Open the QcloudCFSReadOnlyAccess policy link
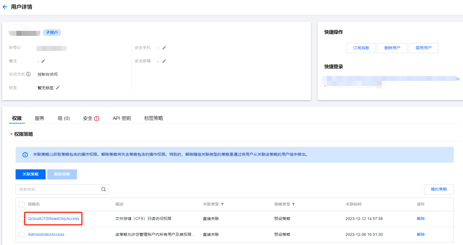 pos(53,219)
